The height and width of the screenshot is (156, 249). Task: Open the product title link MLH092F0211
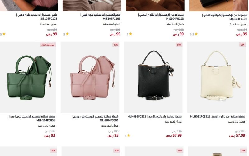click(154, 116)
